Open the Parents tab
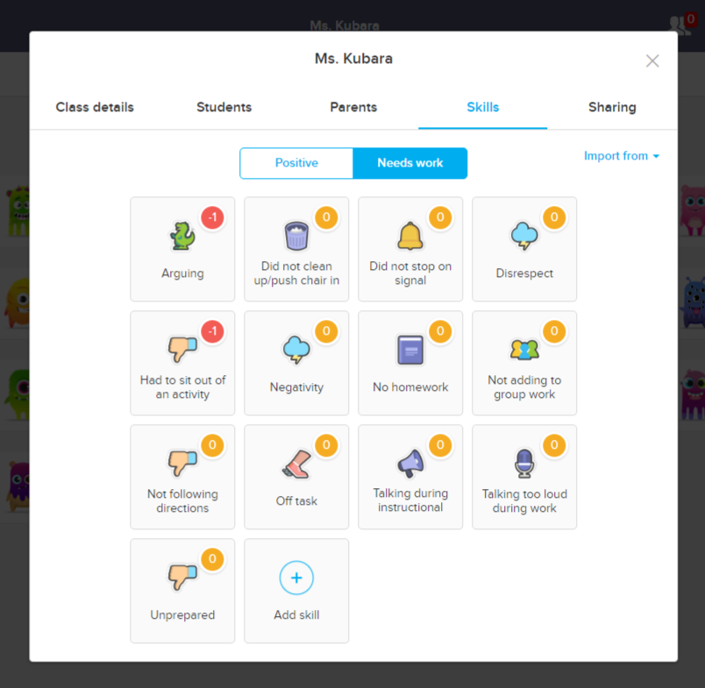 click(x=353, y=107)
